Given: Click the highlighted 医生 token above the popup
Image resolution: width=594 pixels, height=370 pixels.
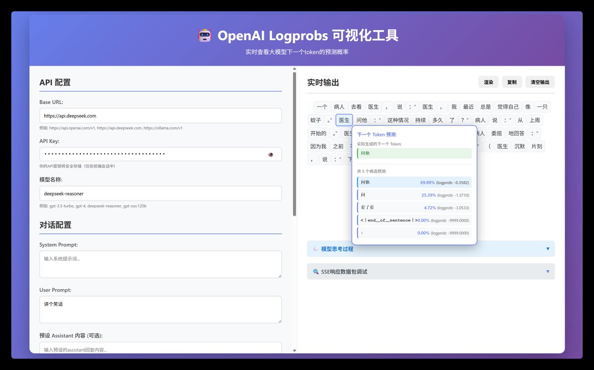Looking at the screenshot, I should click(x=344, y=120).
